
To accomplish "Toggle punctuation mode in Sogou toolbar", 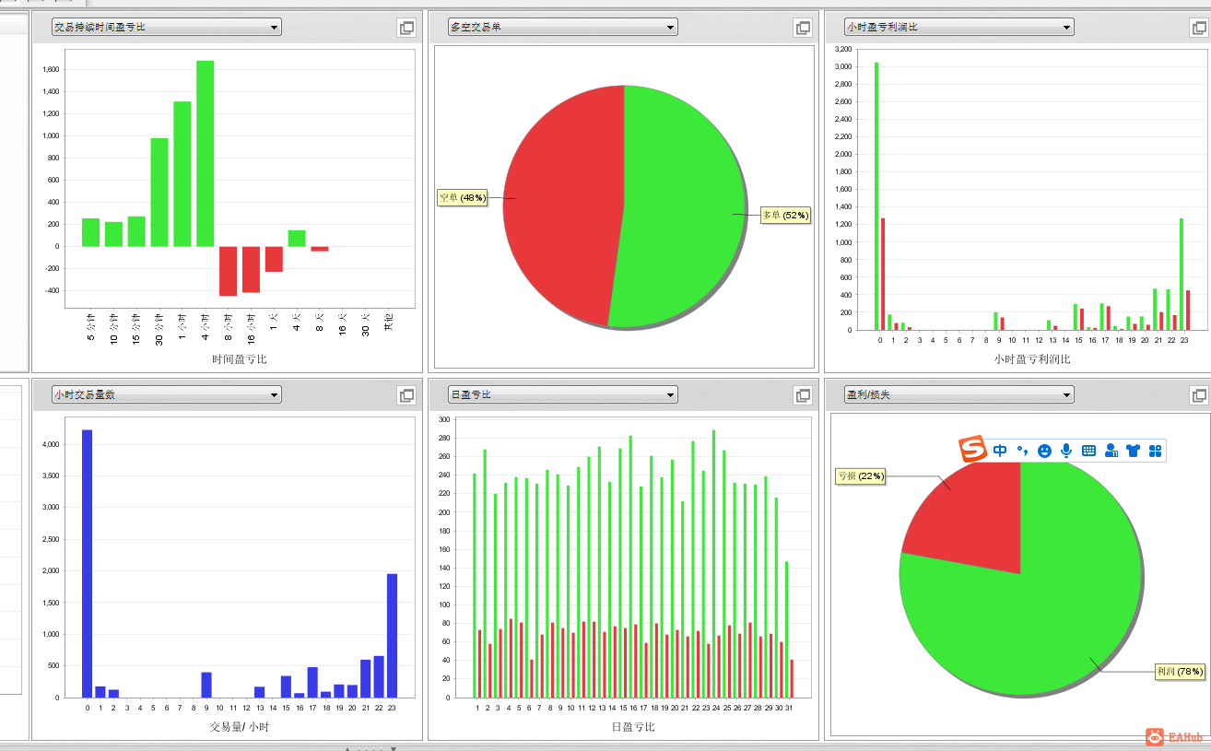I will point(1022,451).
